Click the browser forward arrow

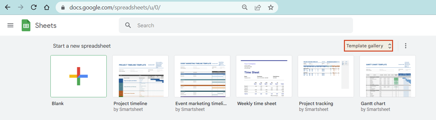click(20, 7)
